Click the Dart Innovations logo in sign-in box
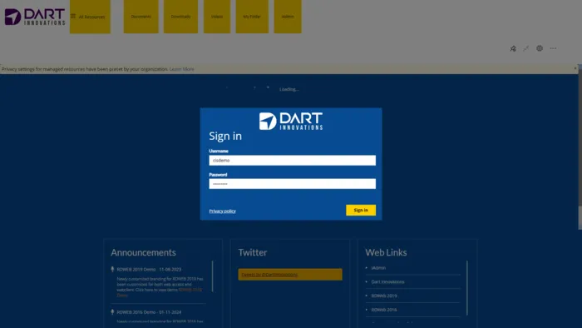The width and height of the screenshot is (582, 328). tap(291, 121)
